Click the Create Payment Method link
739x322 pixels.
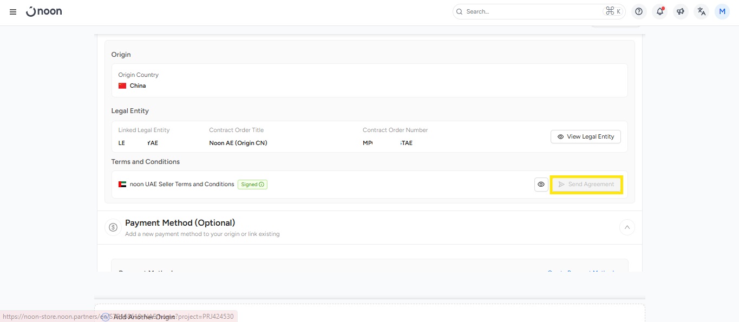580,271
